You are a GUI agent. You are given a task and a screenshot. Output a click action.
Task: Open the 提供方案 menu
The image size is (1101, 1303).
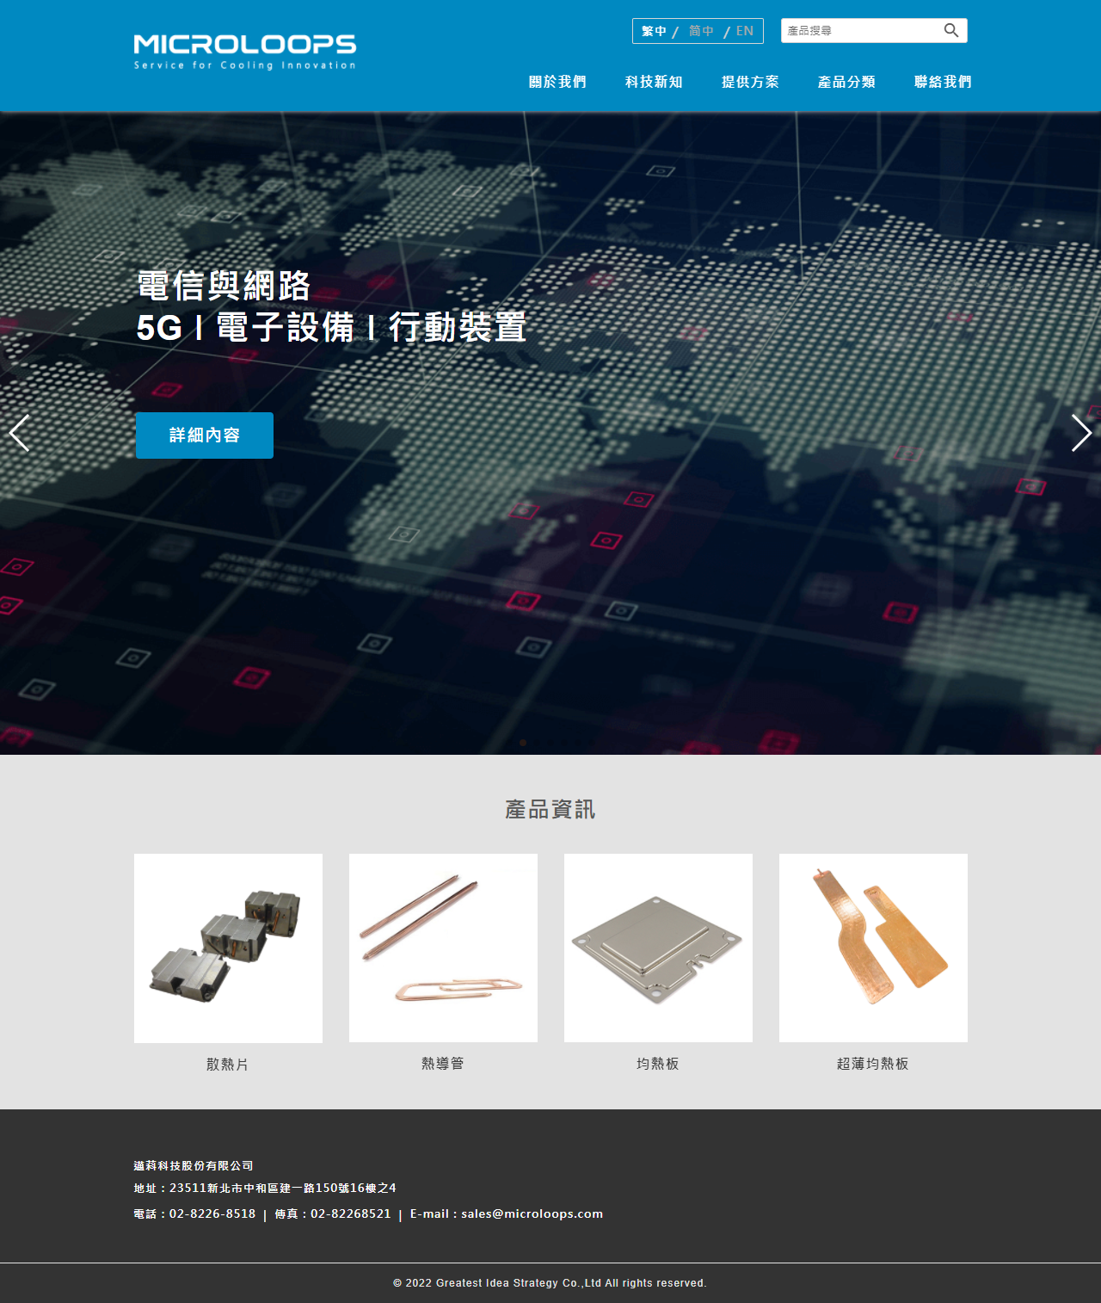tap(750, 82)
